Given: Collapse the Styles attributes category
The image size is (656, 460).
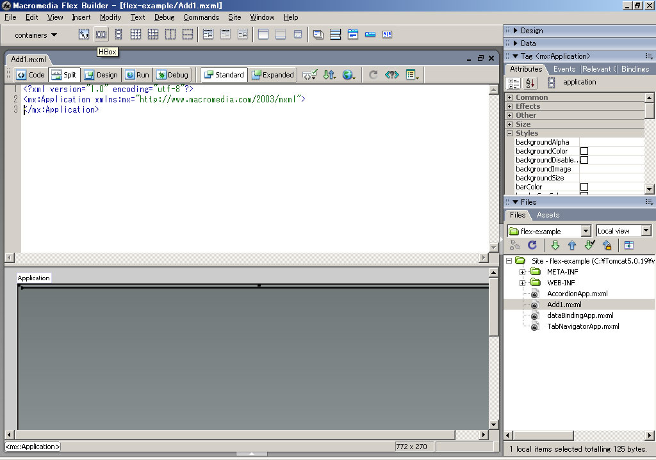Looking at the screenshot, I should pyautogui.click(x=509, y=133).
